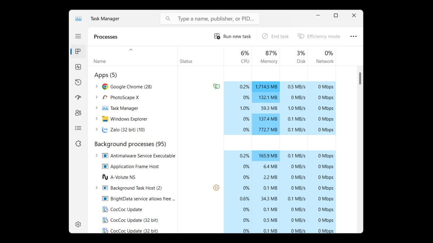Expand the PhotoScape X process row
This screenshot has height=243, width=433.
tap(96, 97)
